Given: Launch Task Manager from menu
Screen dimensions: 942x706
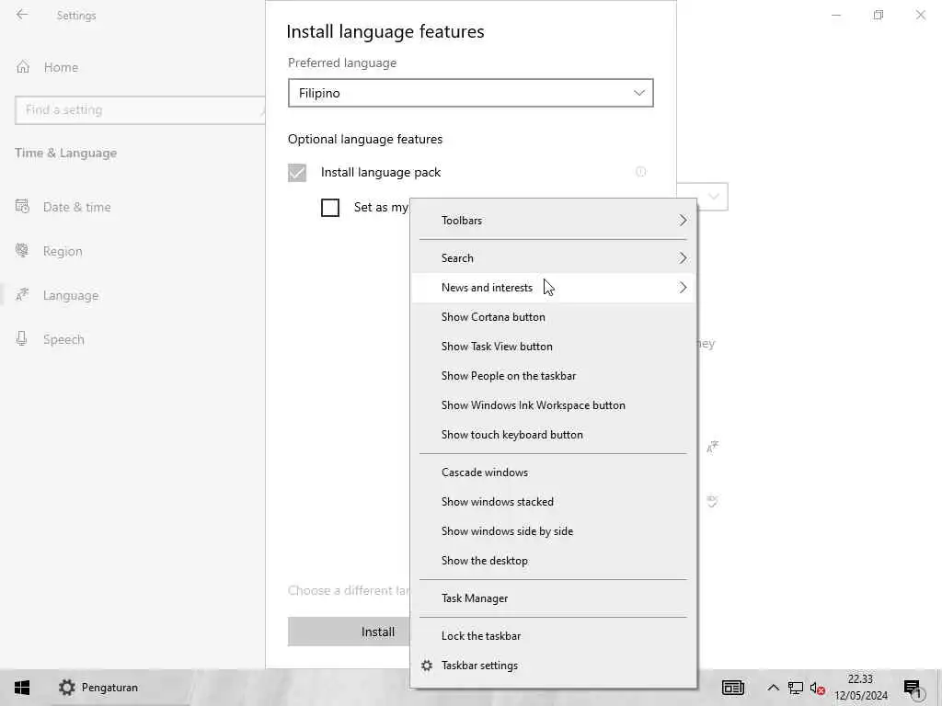Looking at the screenshot, I should coord(553,598).
